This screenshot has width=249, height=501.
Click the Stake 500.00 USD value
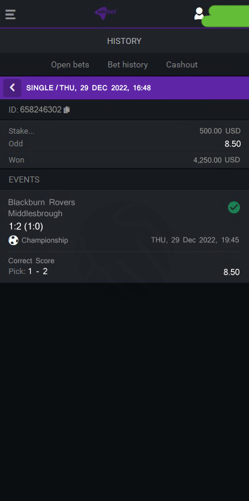pos(220,131)
